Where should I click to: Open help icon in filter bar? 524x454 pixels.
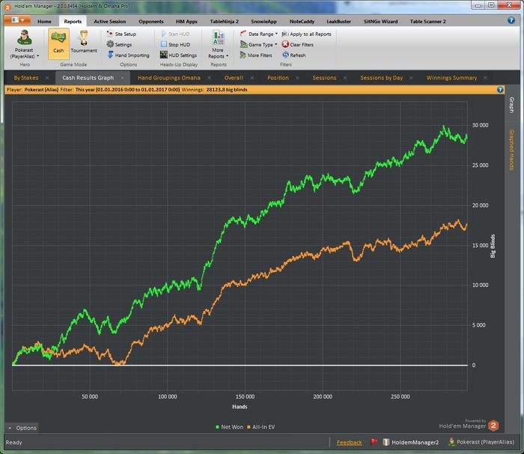(500, 90)
